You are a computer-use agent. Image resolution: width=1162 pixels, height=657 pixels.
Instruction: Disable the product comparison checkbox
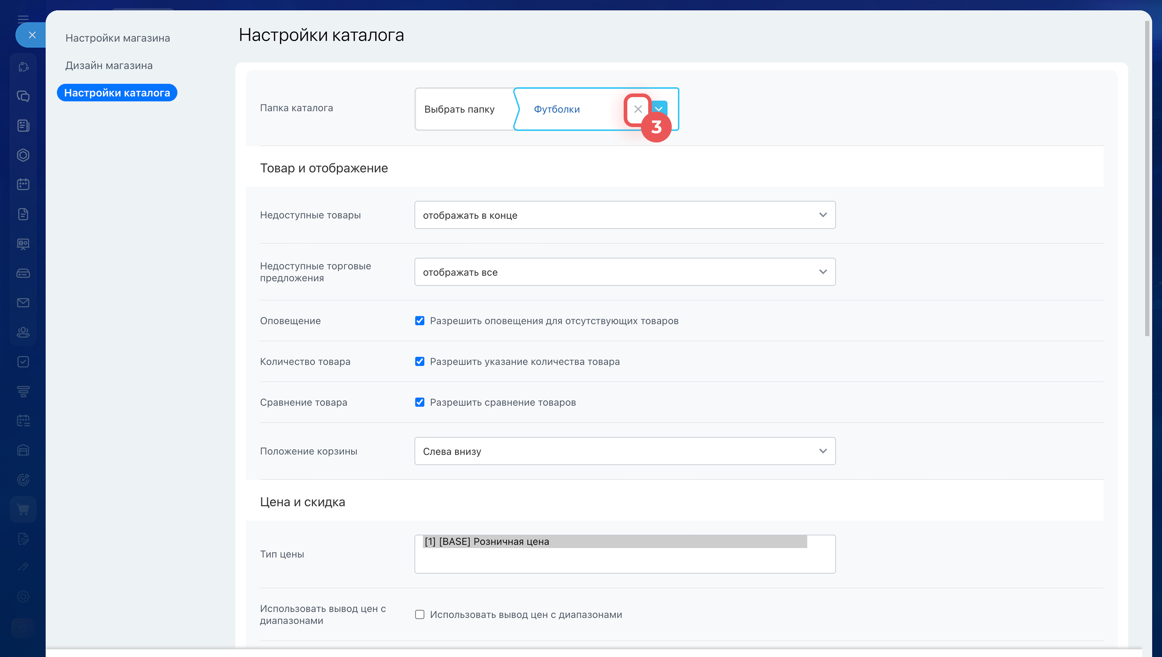[420, 402]
